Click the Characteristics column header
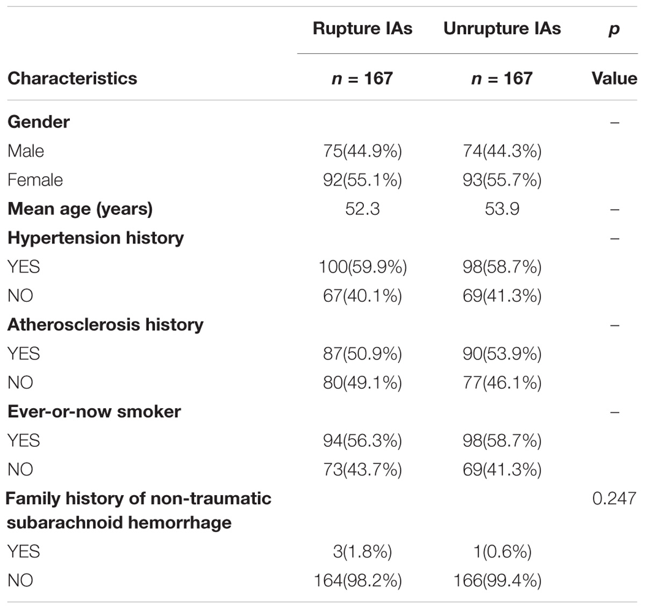Image resolution: width=645 pixels, height=609 pixels. 73,78
